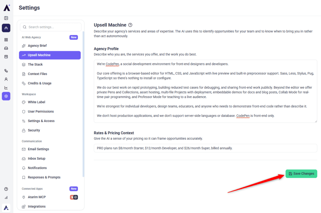321x213 pixels.
Task: Open Integrations settings
Action: pyautogui.click(x=50, y=206)
